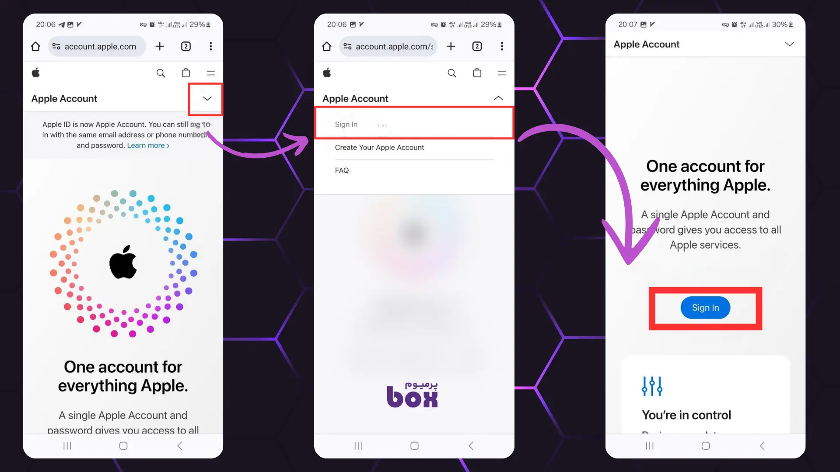Image resolution: width=840 pixels, height=472 pixels.
Task: Click the PremiumBox watermark logo
Action: click(x=413, y=394)
